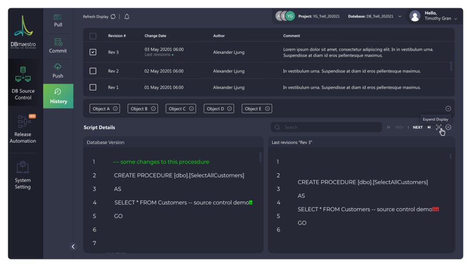Image resolution: width=471 pixels, height=267 pixels.
Task: Click the 'Database Version' pane title
Action: click(106, 142)
